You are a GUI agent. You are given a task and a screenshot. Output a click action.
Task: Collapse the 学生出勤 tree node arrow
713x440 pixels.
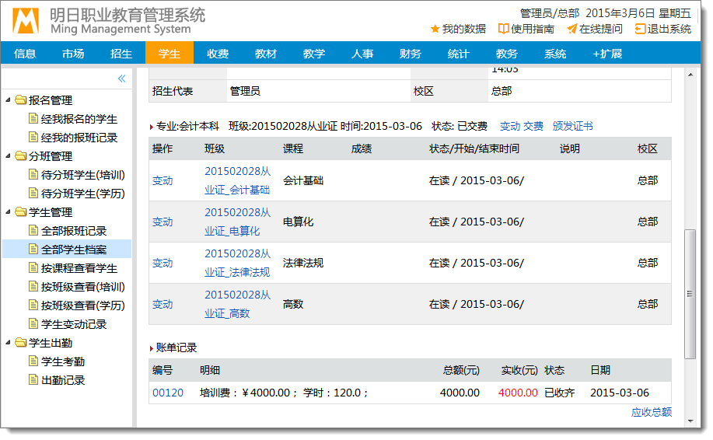(9, 343)
